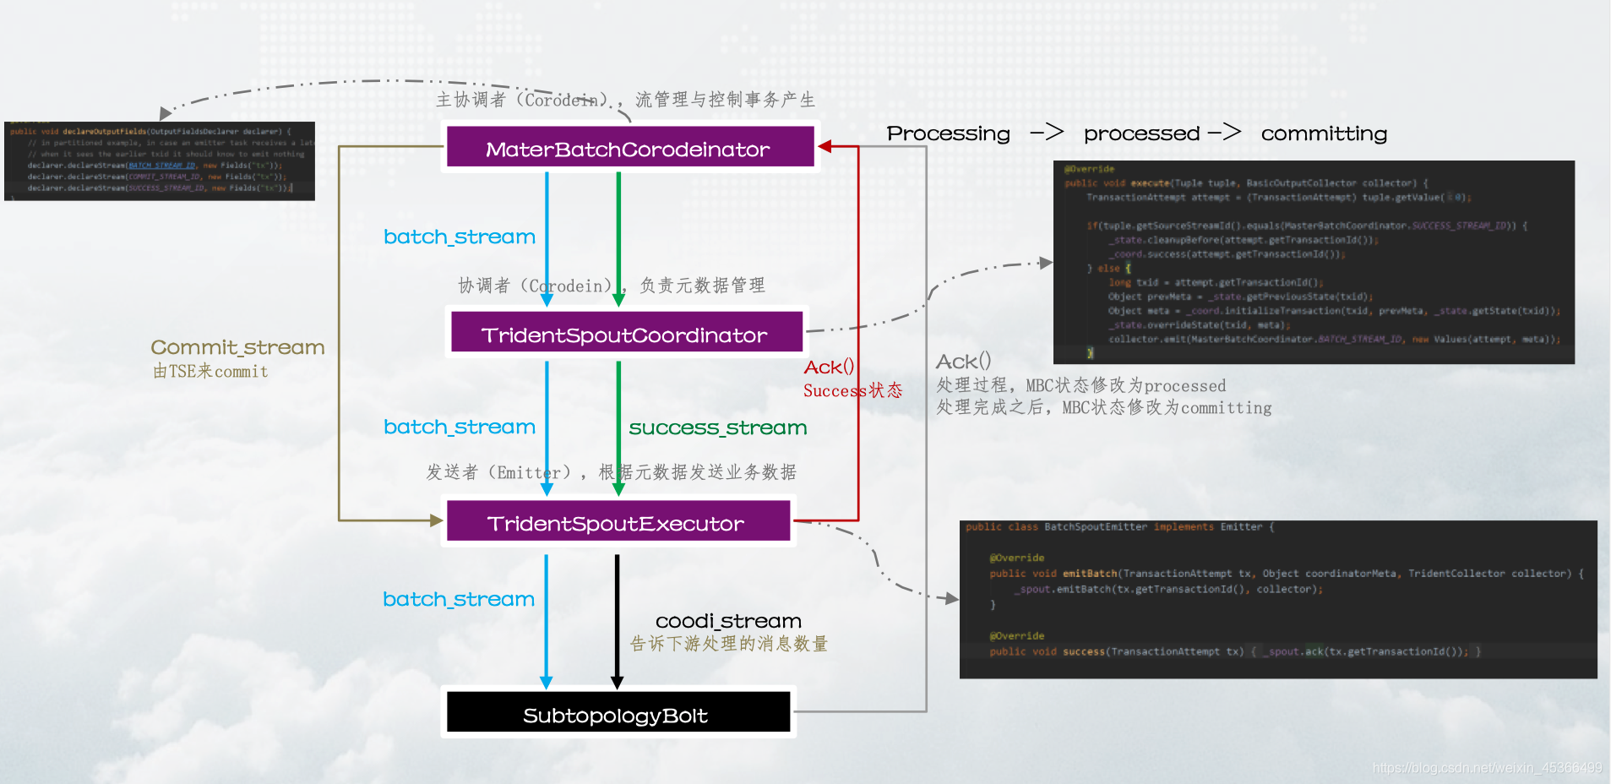Select the black SubtopologyBolt box

[618, 712]
